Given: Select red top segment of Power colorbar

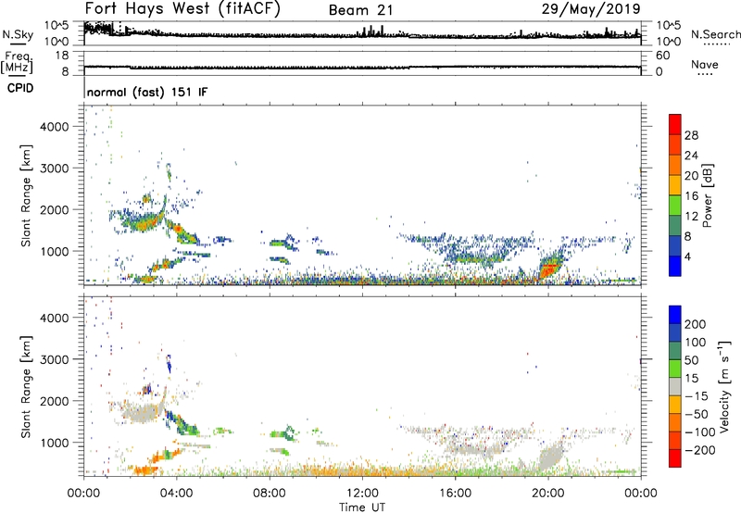Looking at the screenshot, I should click(675, 125).
